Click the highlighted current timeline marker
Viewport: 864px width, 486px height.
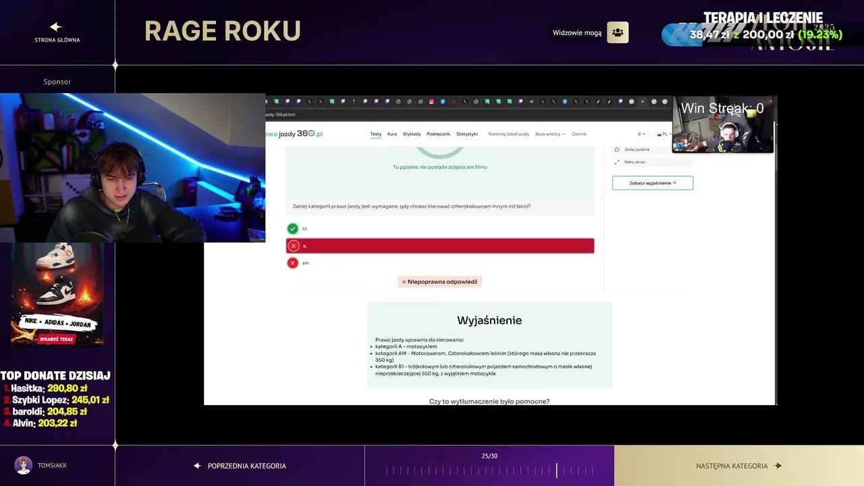[557, 470]
